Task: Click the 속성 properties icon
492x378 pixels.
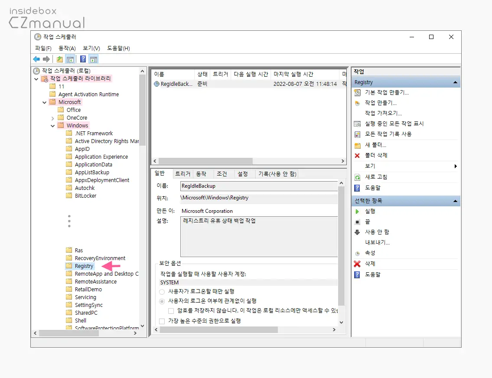Action: point(357,253)
